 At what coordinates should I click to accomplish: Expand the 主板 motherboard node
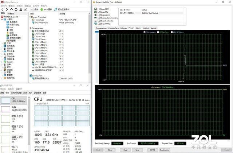2,44
